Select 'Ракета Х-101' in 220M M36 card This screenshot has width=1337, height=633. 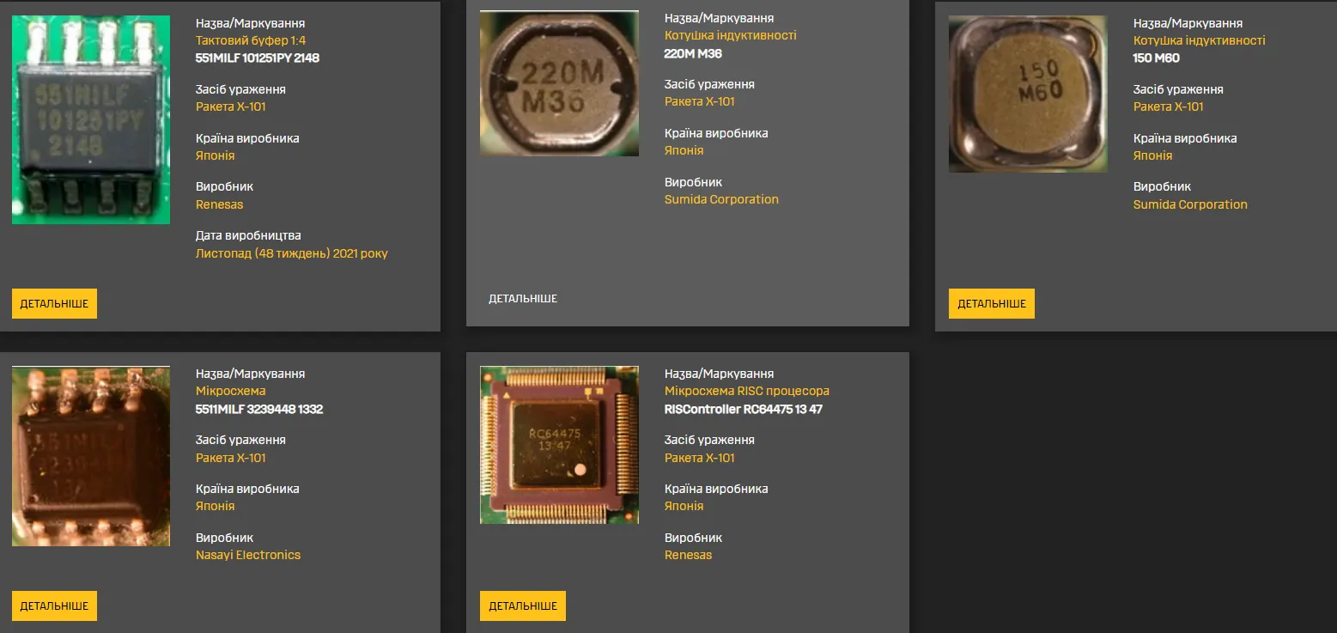coord(700,101)
